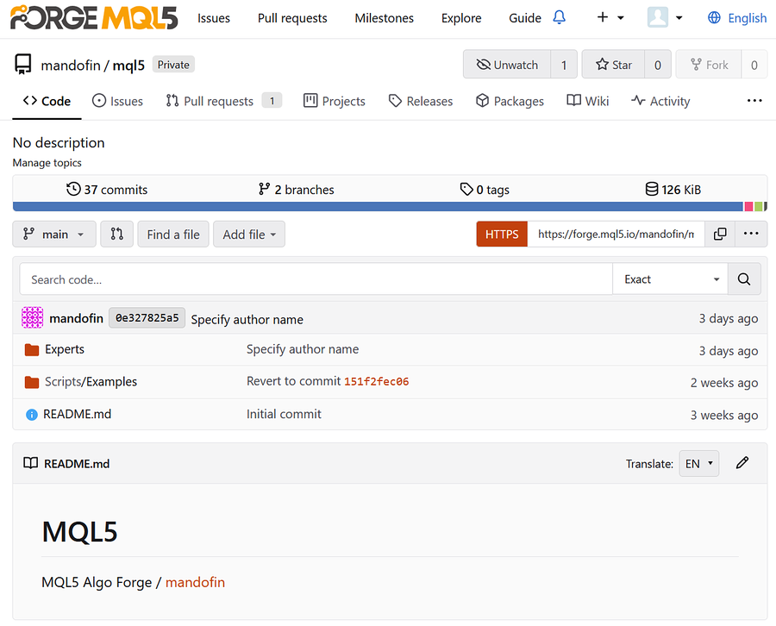Open more clone options ellipsis

[751, 234]
